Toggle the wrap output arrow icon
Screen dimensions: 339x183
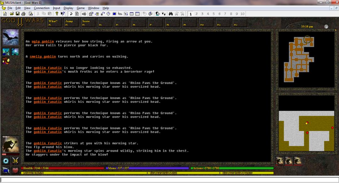pyautogui.click(x=71, y=14)
